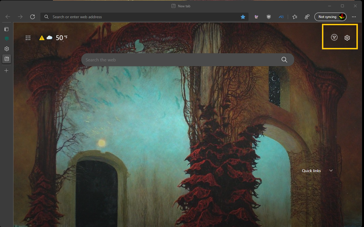
Task: Switch to the green pinned tab
Action: (x=7, y=39)
